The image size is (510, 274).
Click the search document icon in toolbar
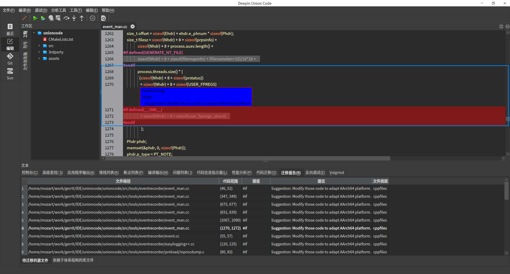point(104,18)
